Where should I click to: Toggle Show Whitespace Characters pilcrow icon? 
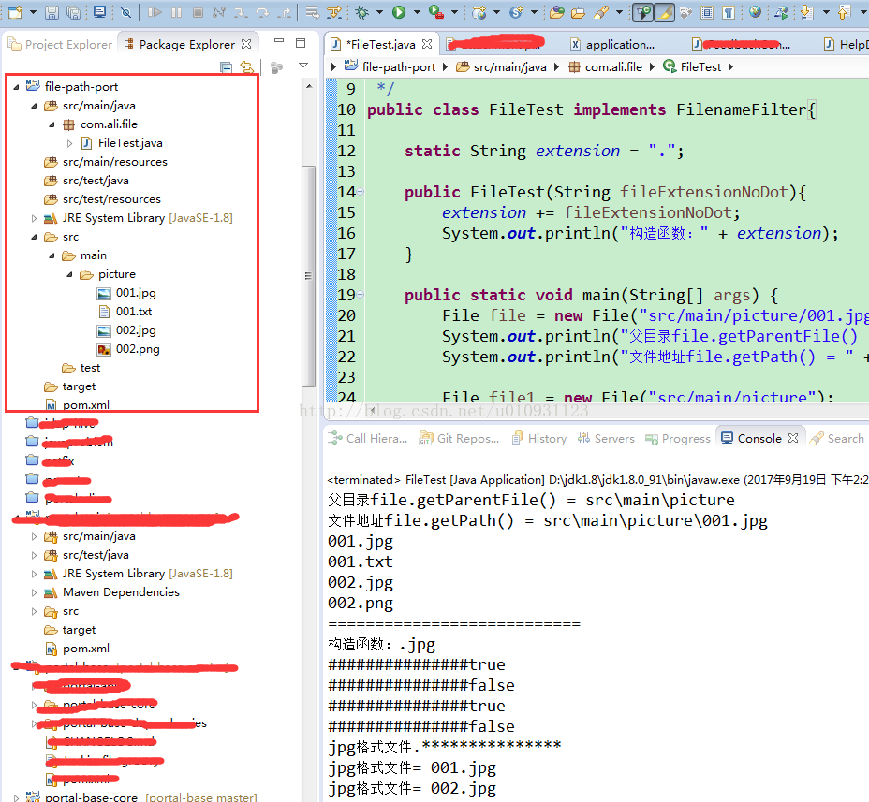[x=729, y=12]
